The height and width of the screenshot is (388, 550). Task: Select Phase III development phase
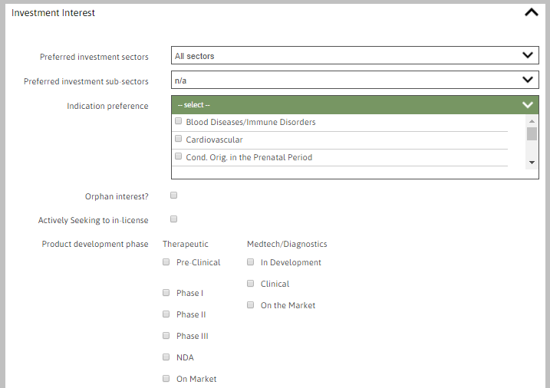166,336
